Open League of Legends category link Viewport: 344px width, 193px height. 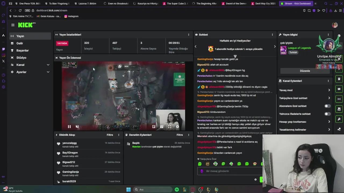[x=299, y=48]
